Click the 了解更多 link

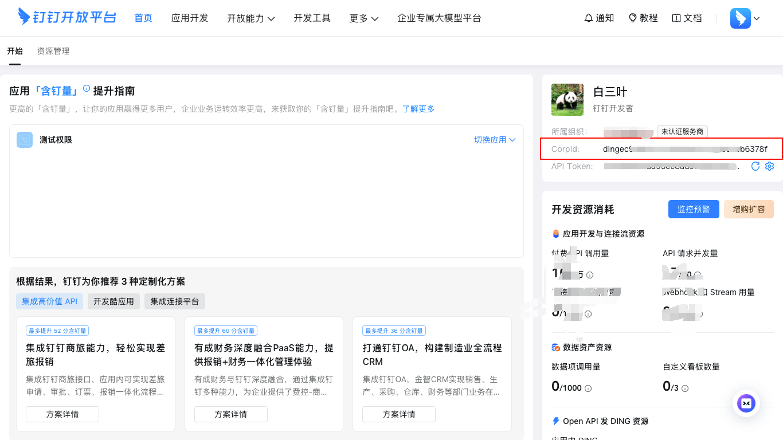coord(418,109)
